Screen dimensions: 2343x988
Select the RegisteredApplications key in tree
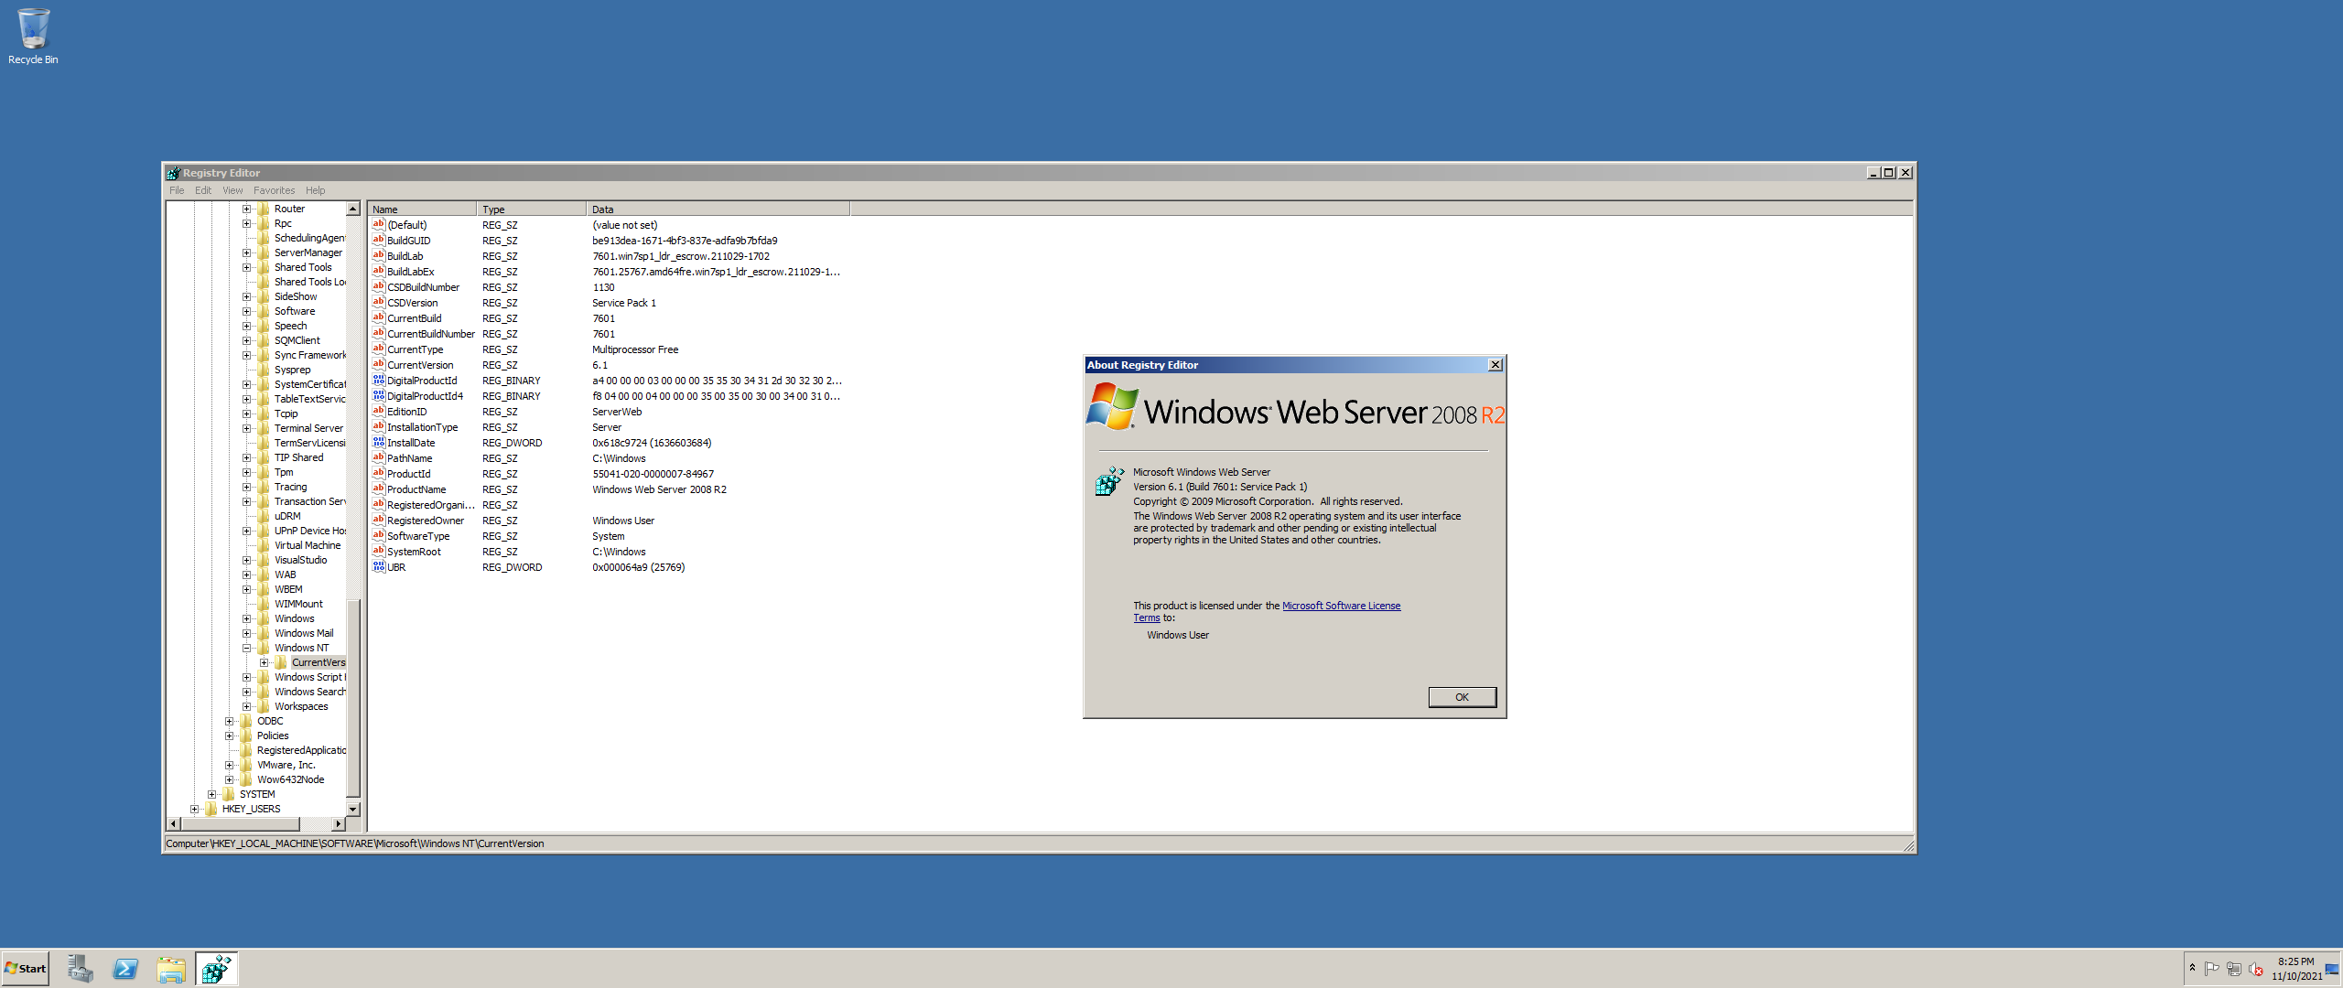click(x=301, y=750)
